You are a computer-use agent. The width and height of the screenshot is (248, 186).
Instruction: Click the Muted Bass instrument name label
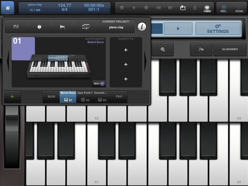pos(95,42)
